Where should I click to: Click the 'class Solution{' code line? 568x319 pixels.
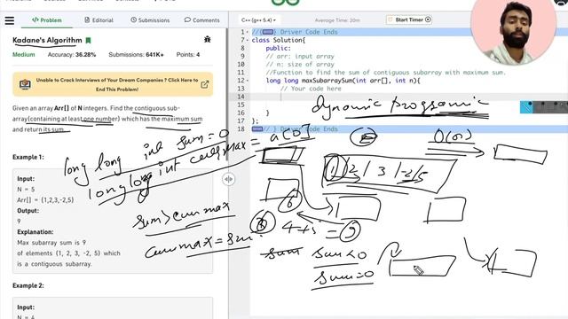point(279,40)
